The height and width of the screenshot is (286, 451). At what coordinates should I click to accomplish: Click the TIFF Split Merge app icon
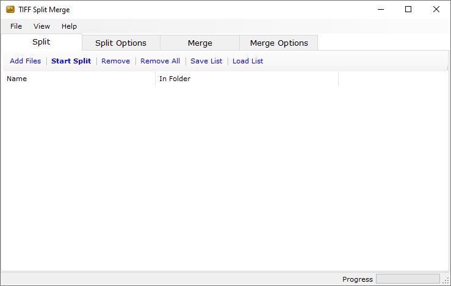[10, 10]
